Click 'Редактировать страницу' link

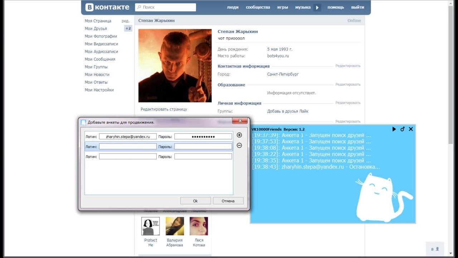click(164, 109)
